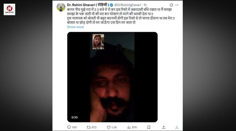
Task: Click the reply speech bubble icon
Action: pyautogui.click(x=69, y=127)
